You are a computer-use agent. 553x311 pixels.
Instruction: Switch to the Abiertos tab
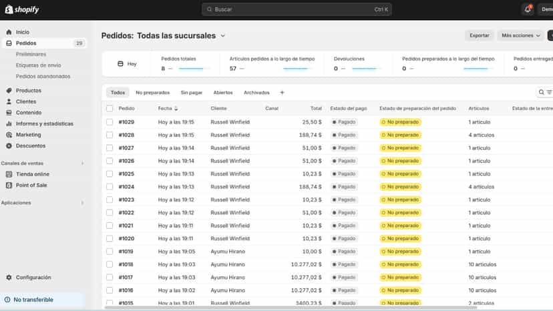pyautogui.click(x=223, y=92)
